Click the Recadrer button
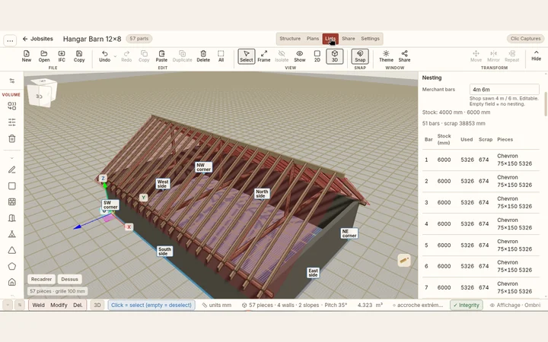 click(41, 279)
